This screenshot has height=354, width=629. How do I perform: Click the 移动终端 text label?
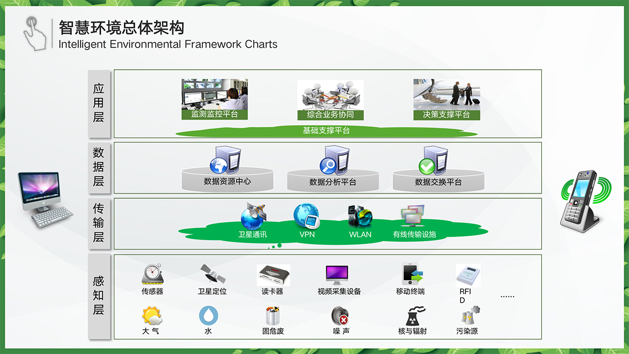point(410,291)
